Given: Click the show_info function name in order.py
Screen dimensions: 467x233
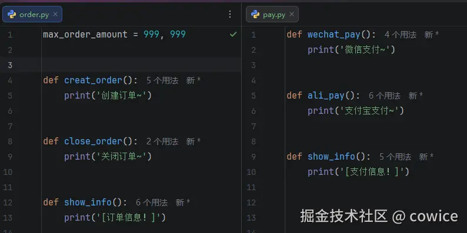Looking at the screenshot, I should [x=88, y=202].
